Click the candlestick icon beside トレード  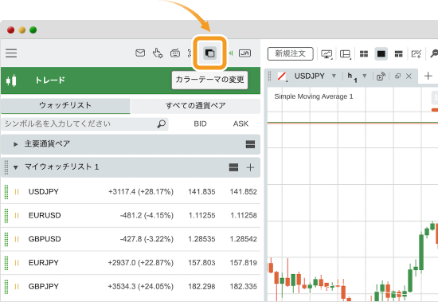(11, 80)
